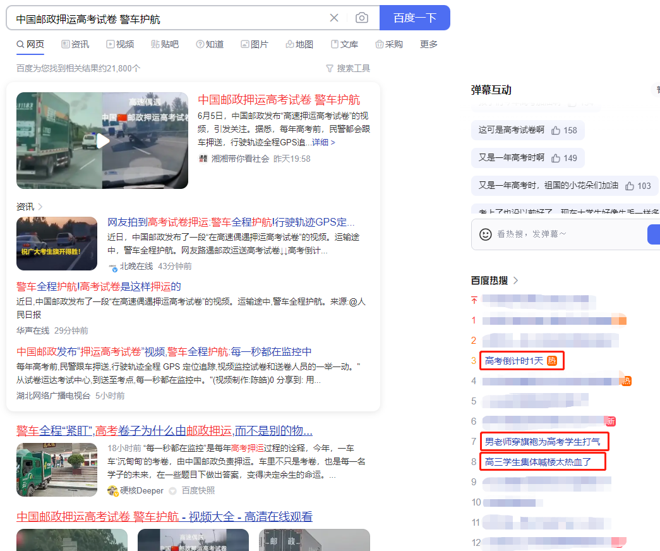This screenshot has height=551, width=660.
Task: Like the comment showing 103 likes
Action: point(629,186)
